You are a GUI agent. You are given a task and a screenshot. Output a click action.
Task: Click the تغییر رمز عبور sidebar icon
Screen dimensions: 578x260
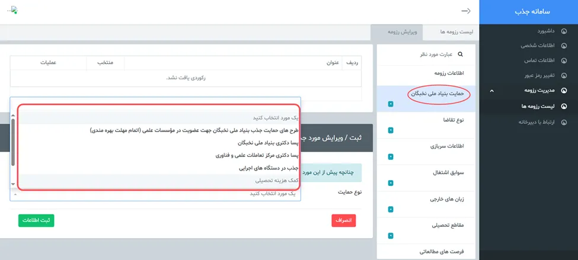pyautogui.click(x=563, y=76)
